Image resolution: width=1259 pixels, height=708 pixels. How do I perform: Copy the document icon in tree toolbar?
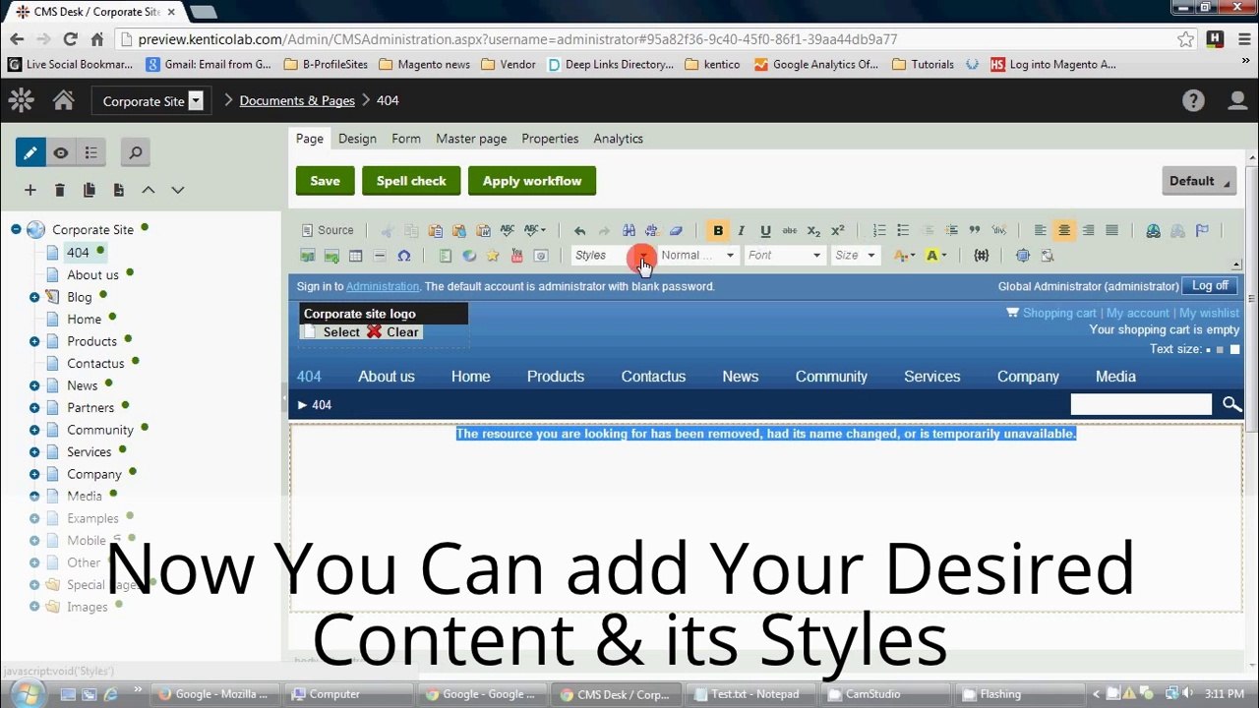[90, 190]
